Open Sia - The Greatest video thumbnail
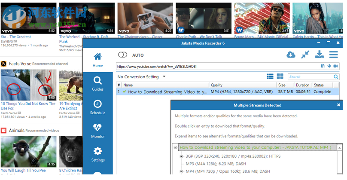The height and width of the screenshot is (180, 347). pos(28,18)
